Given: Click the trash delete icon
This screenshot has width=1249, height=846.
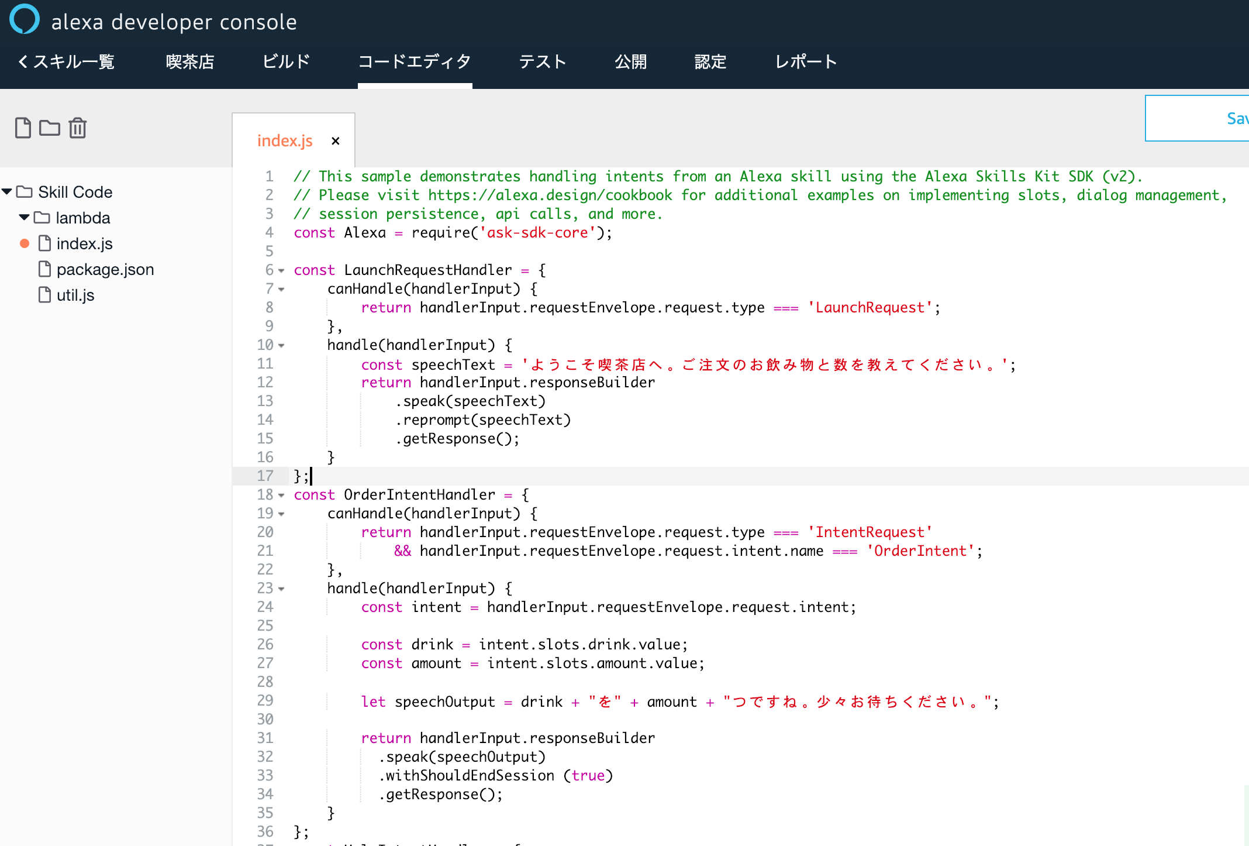Looking at the screenshot, I should [x=77, y=128].
